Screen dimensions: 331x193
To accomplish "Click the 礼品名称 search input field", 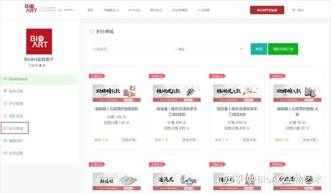I will coord(126,49).
